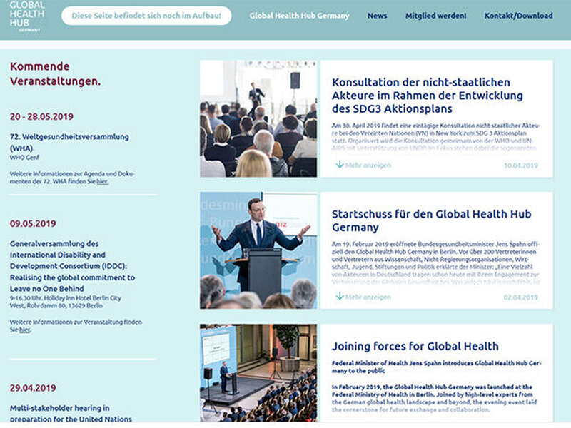Open 'Joining forces for Global Health' headline
This screenshot has height=428, width=571.
415,346
